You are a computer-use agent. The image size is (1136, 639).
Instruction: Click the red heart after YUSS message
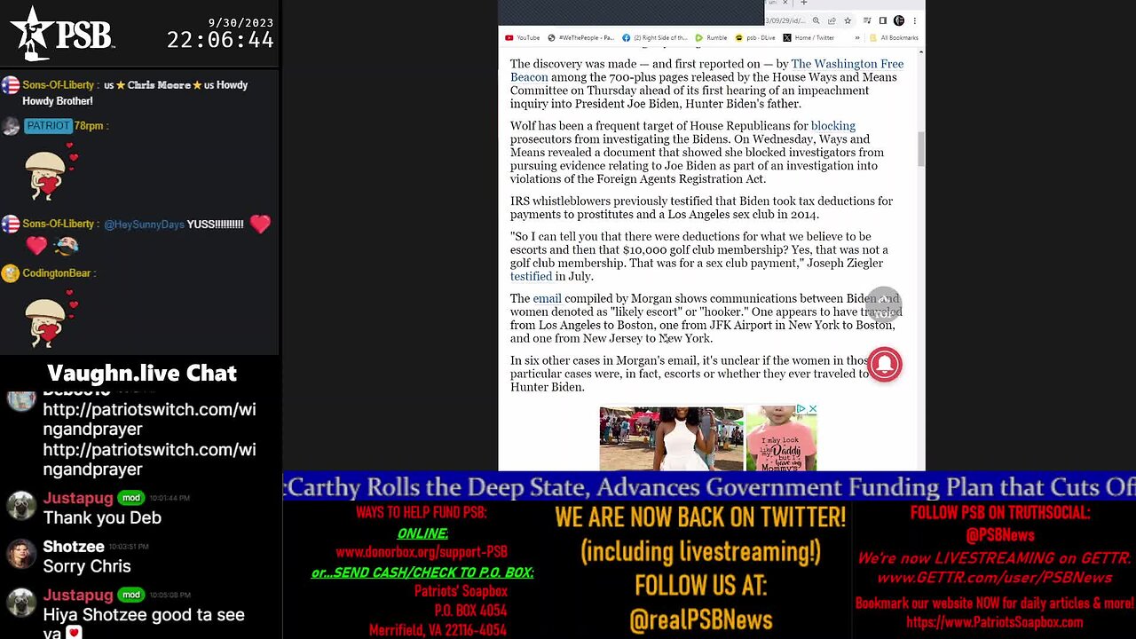260,224
